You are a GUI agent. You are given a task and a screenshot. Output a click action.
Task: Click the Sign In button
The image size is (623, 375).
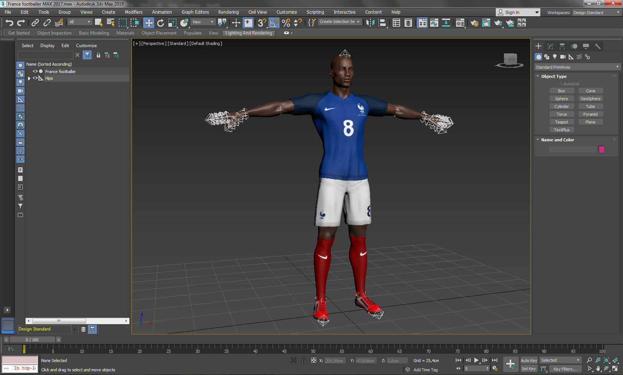pyautogui.click(x=518, y=12)
